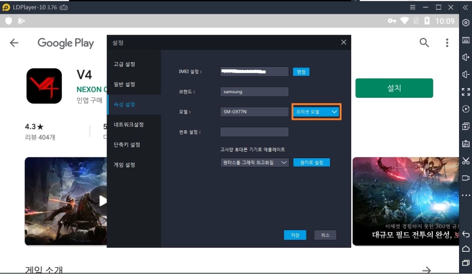Click the 10:09 clock in status bar
Viewport: 472px width, 274px height.
pos(445,21)
